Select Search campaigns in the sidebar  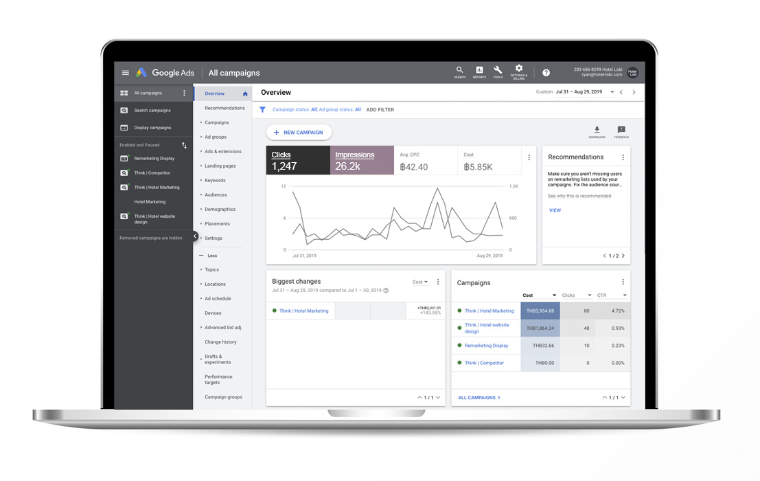point(152,111)
